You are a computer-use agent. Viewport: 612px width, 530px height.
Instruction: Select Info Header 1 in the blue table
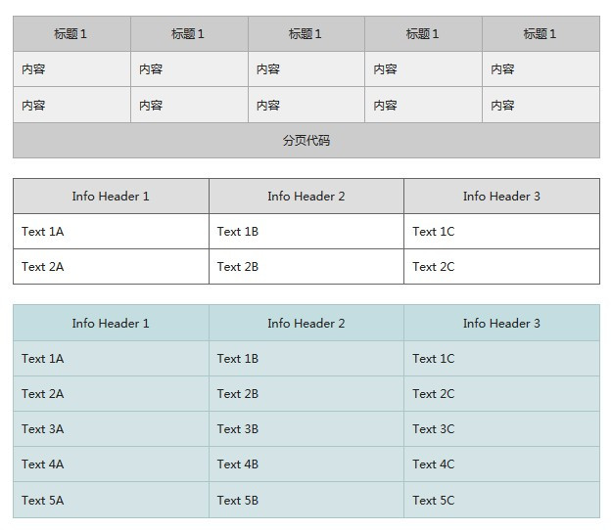tap(111, 324)
